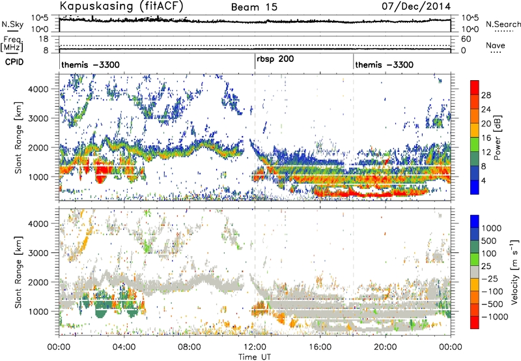Click the '04:00' time axis tick label
Screen dimensions: 521x361
coord(124,347)
